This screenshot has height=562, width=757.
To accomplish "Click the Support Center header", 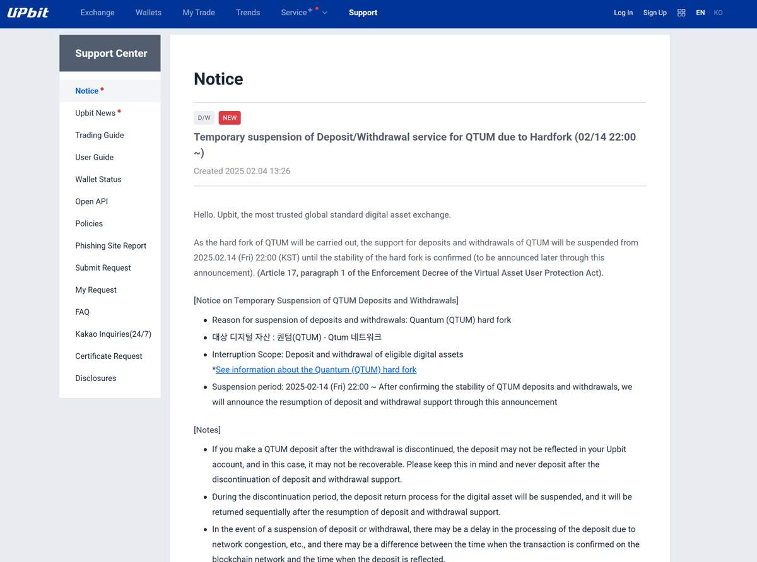I will [x=110, y=53].
